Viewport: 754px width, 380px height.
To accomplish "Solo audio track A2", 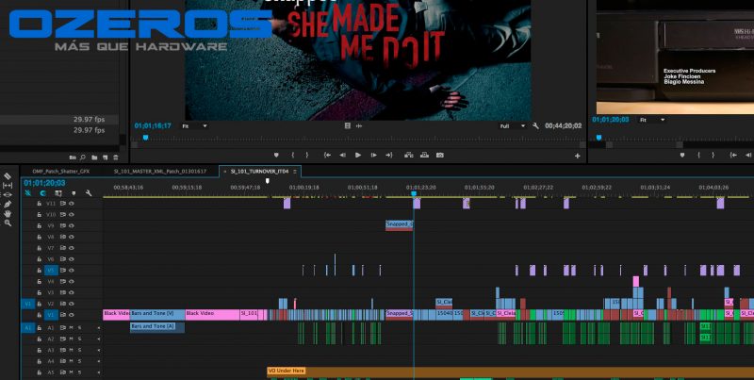I will pos(80,339).
